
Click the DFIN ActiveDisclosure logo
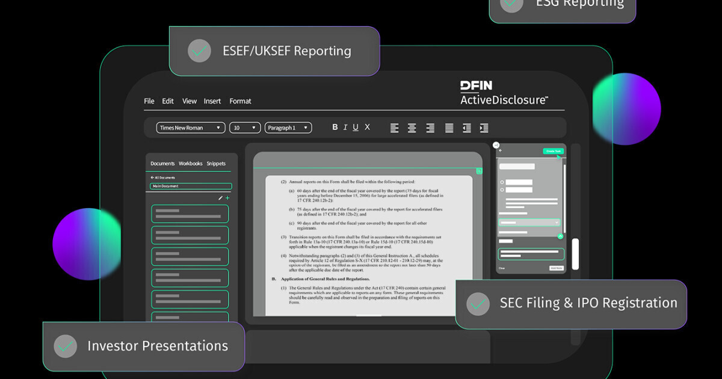click(504, 93)
